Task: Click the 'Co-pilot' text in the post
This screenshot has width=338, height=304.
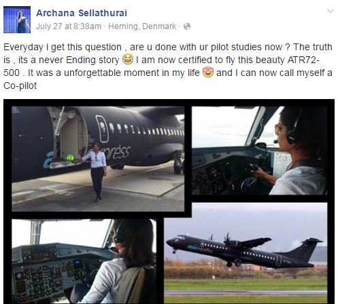Action: tap(20, 85)
